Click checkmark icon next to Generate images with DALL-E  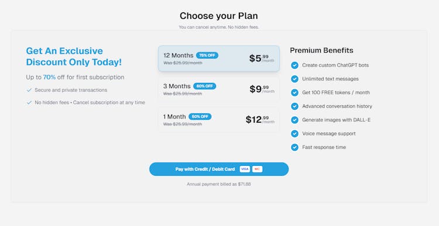tap(294, 120)
